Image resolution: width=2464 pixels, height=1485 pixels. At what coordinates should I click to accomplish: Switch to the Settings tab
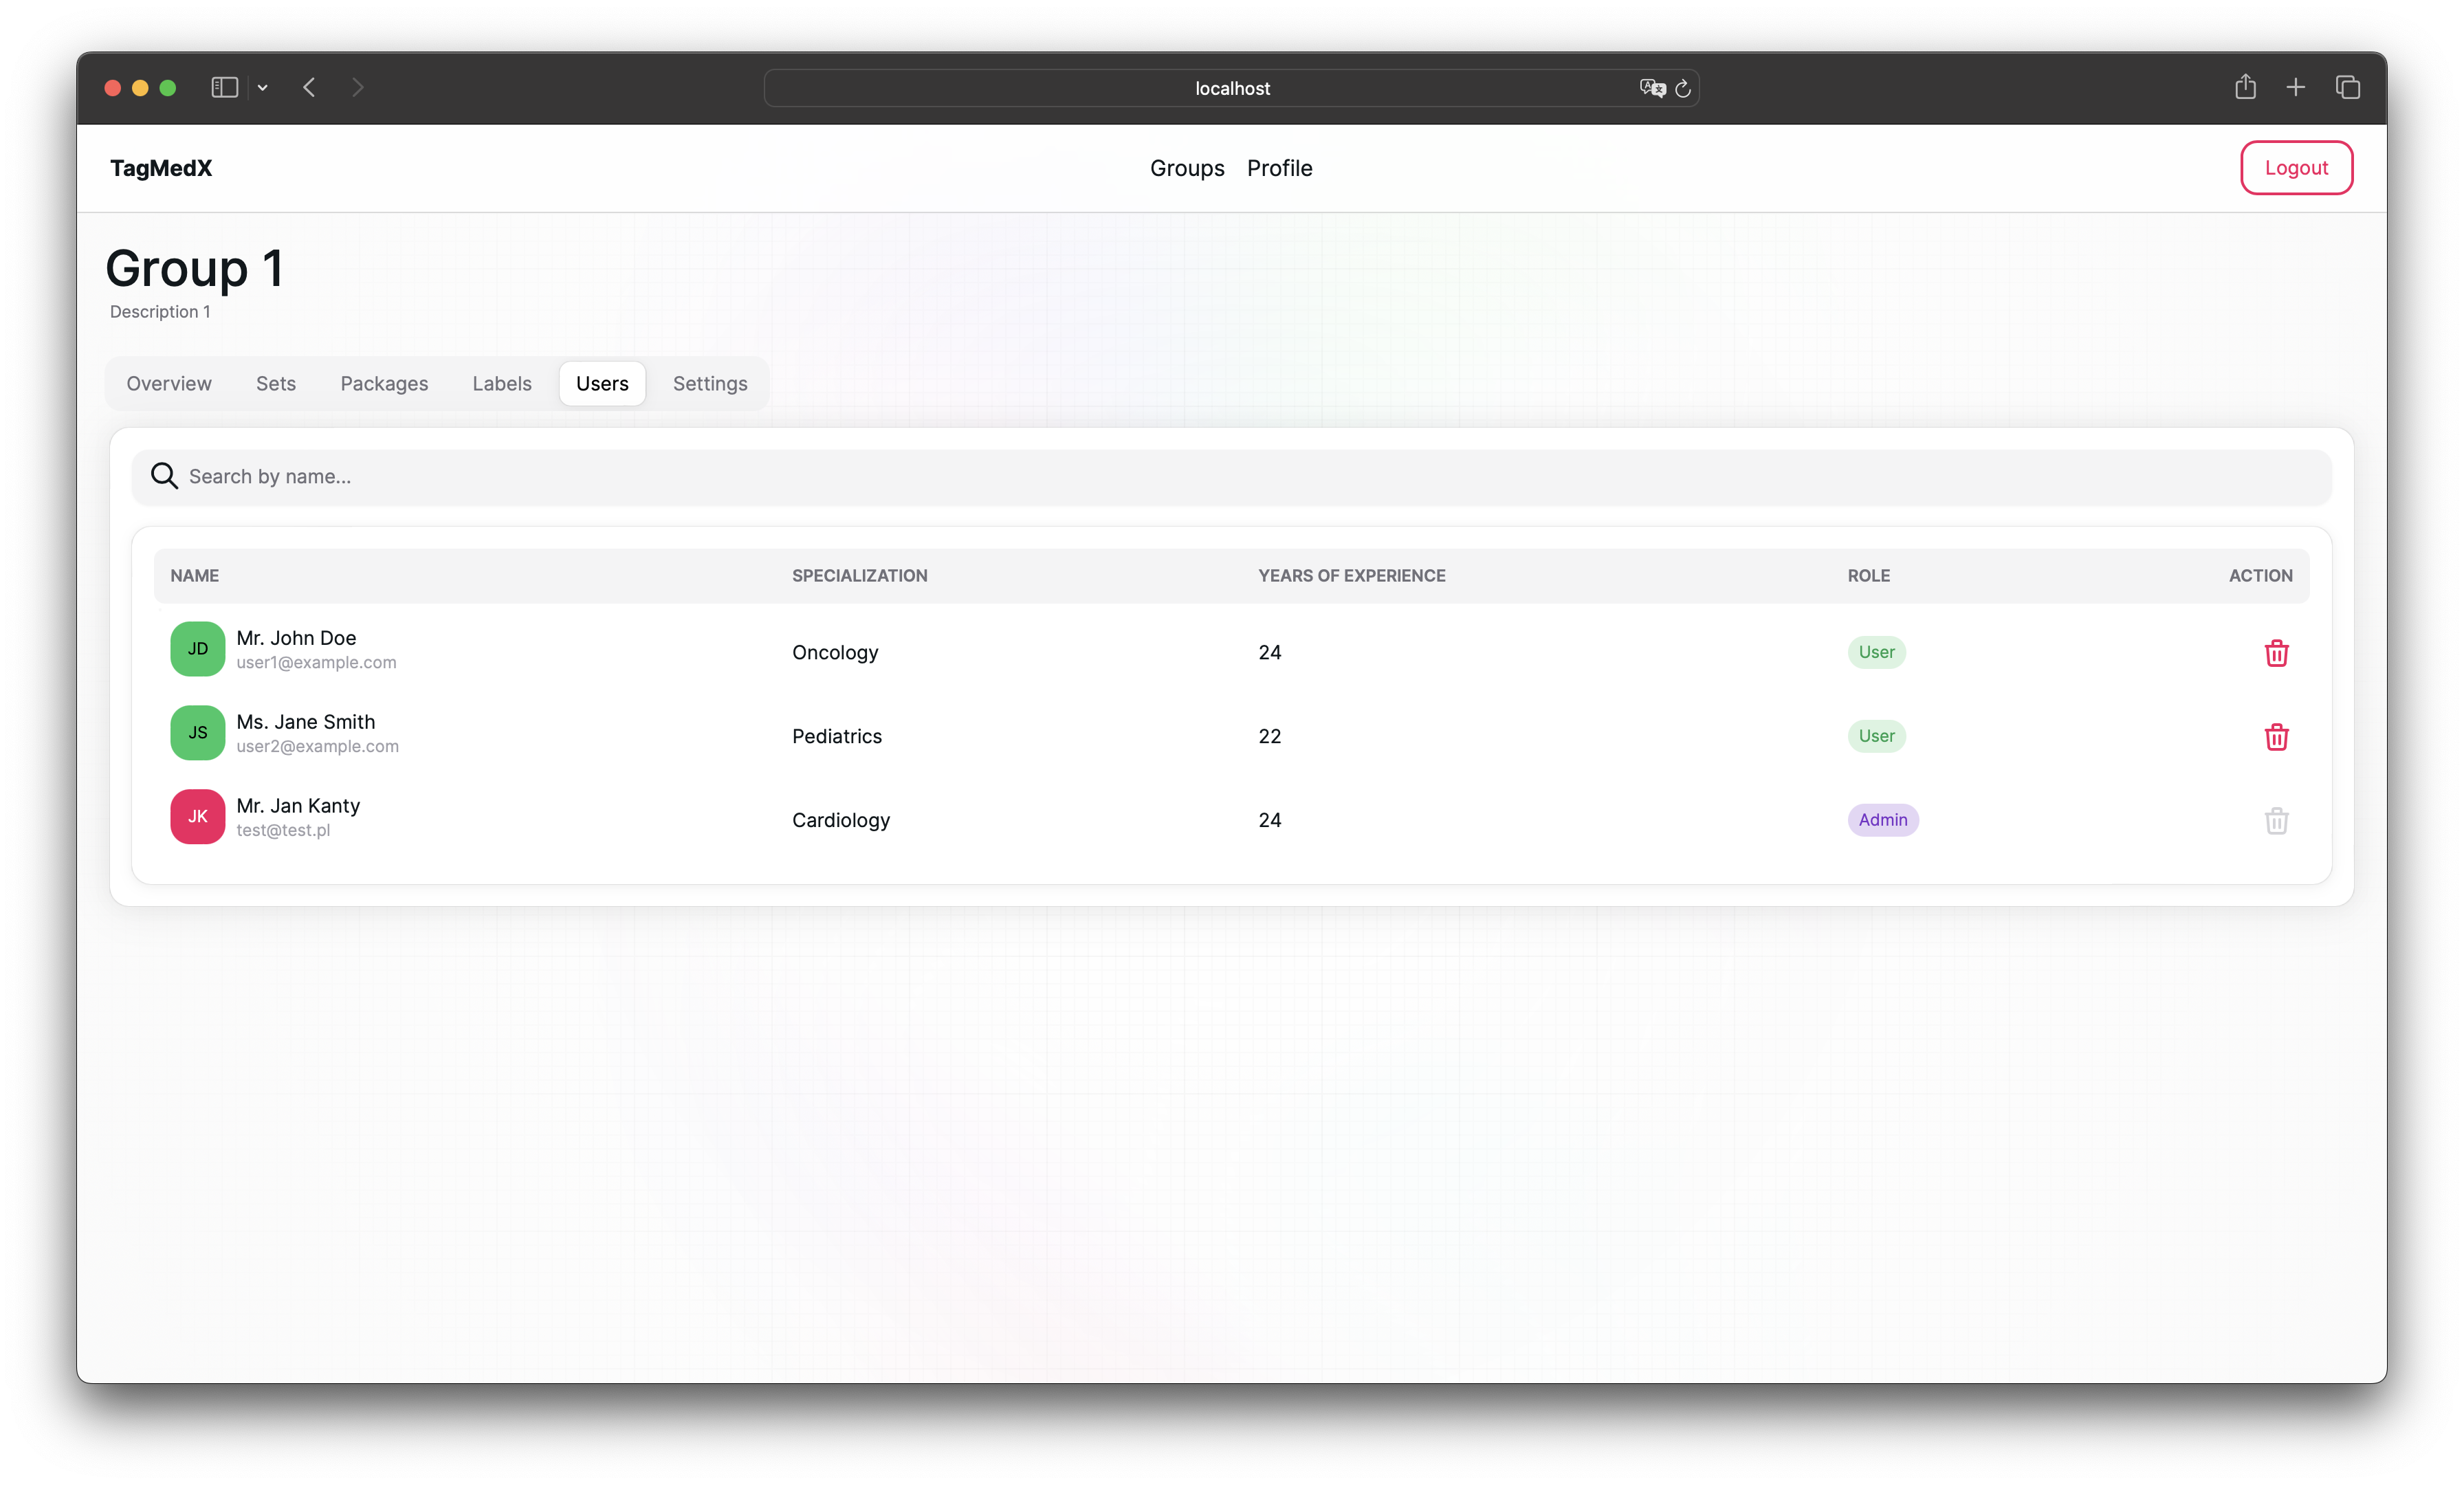click(710, 384)
